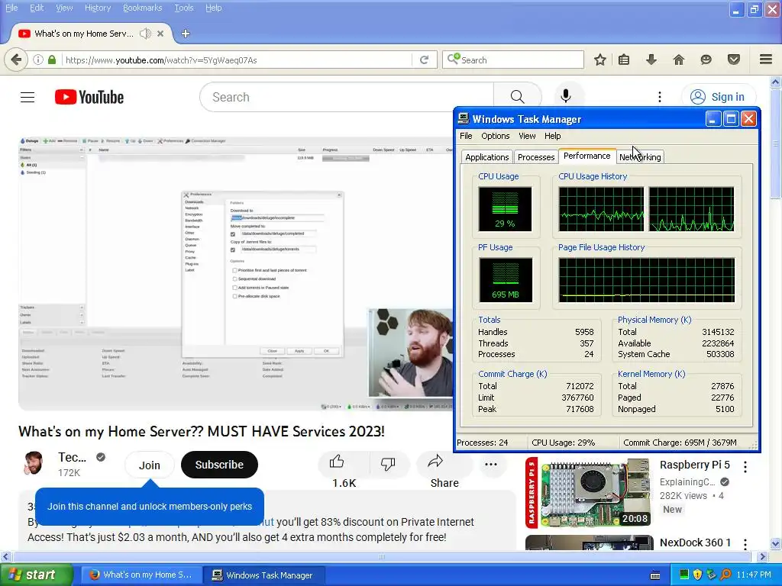
Task: Click the CPU usage tray icon
Action: click(x=683, y=575)
